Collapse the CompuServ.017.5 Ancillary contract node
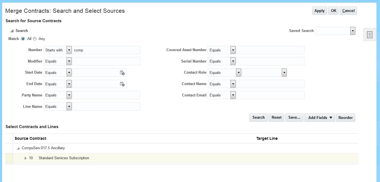The height and width of the screenshot is (182, 380). (x=18, y=148)
